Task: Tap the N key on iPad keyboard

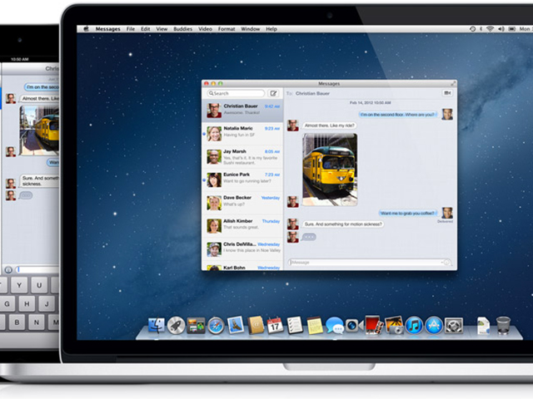Action: point(37,322)
